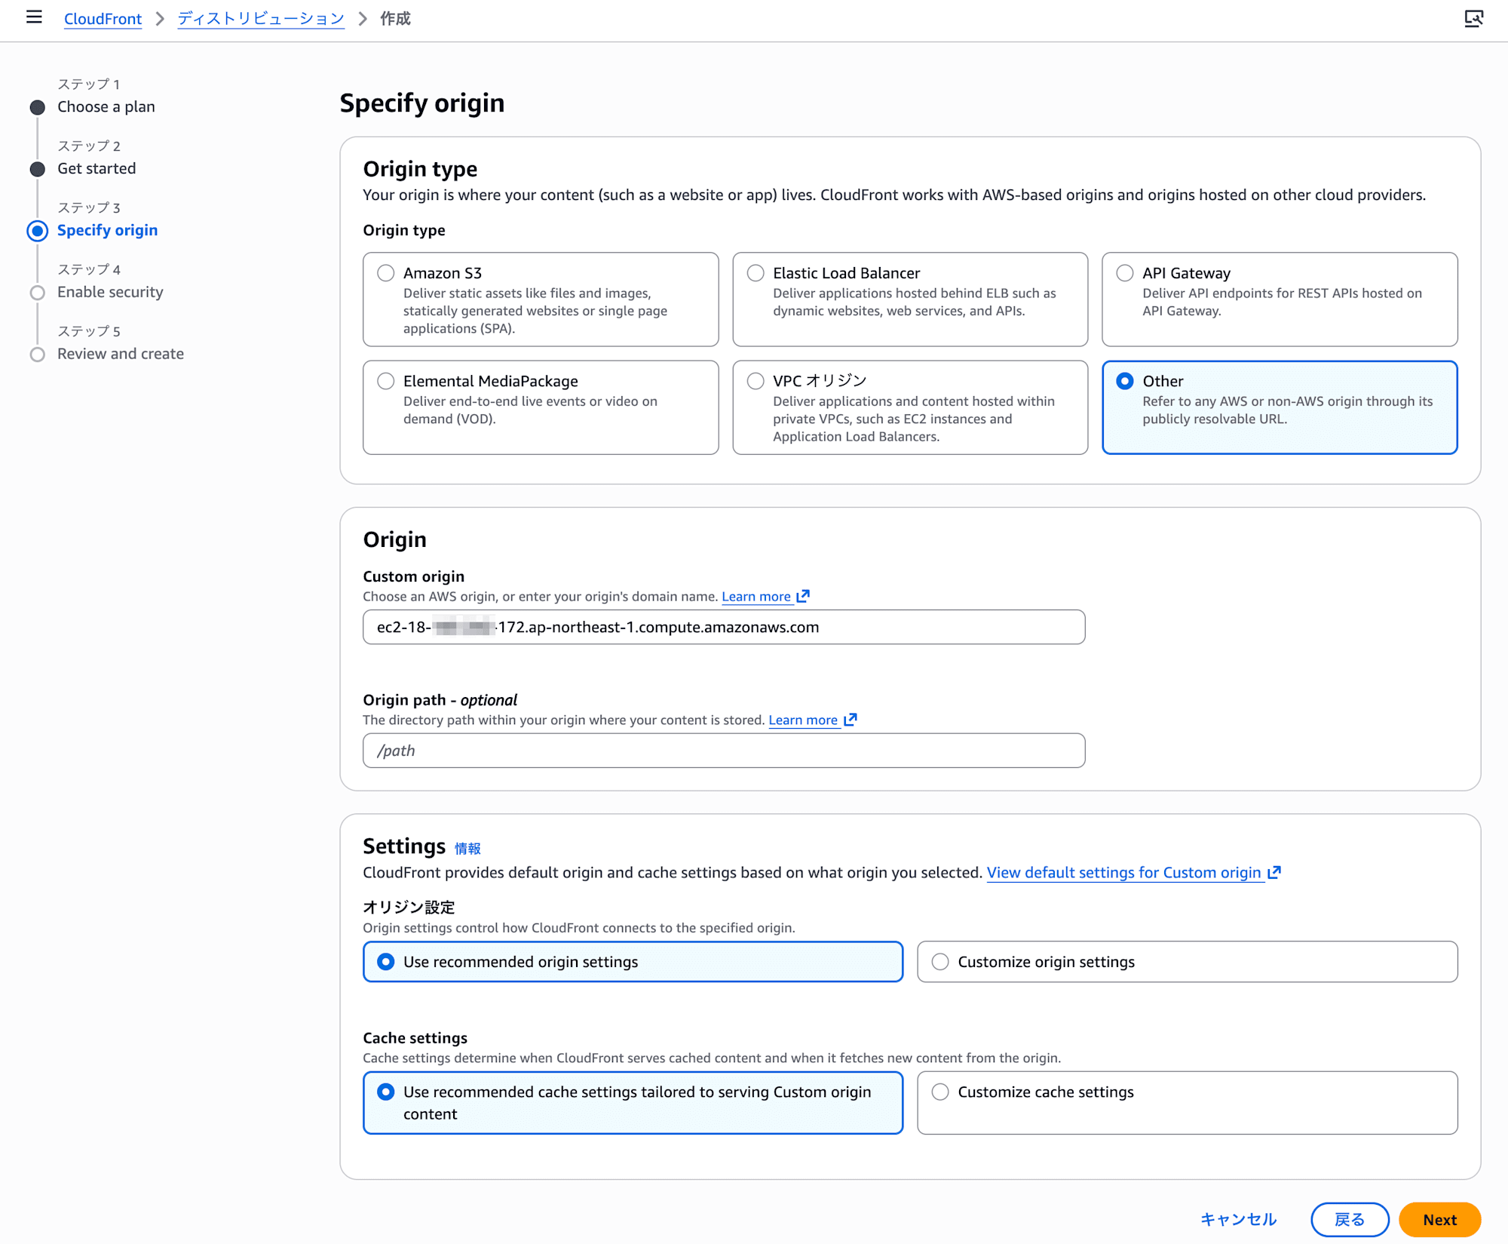Open the hamburger navigation menu
The width and height of the screenshot is (1508, 1244).
tap(34, 17)
